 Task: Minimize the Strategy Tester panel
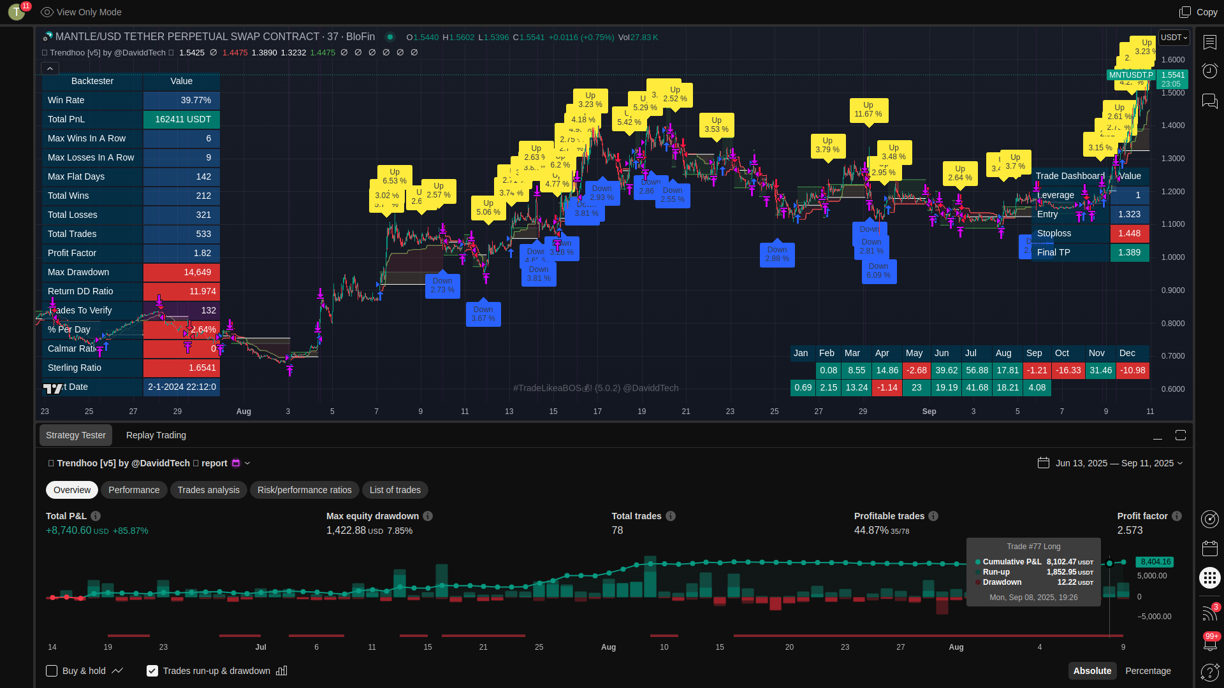point(1158,435)
